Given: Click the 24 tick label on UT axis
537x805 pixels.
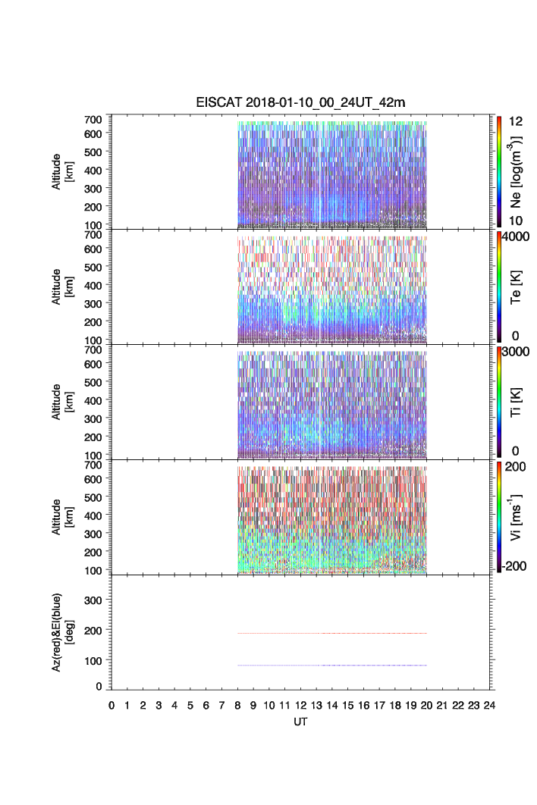Looking at the screenshot, I should 489,705.
